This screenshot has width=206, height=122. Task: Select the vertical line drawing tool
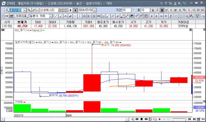click(x=80, y=16)
